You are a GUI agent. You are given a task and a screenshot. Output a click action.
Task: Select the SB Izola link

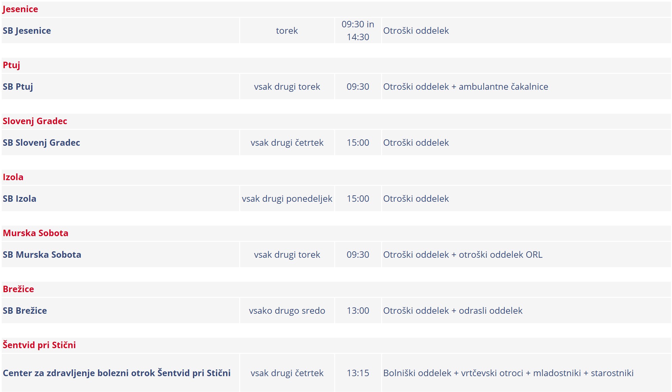[20, 199]
